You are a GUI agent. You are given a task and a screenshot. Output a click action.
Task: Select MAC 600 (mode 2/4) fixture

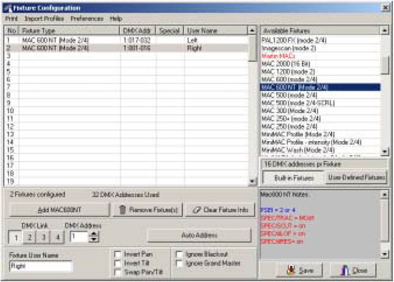320,79
